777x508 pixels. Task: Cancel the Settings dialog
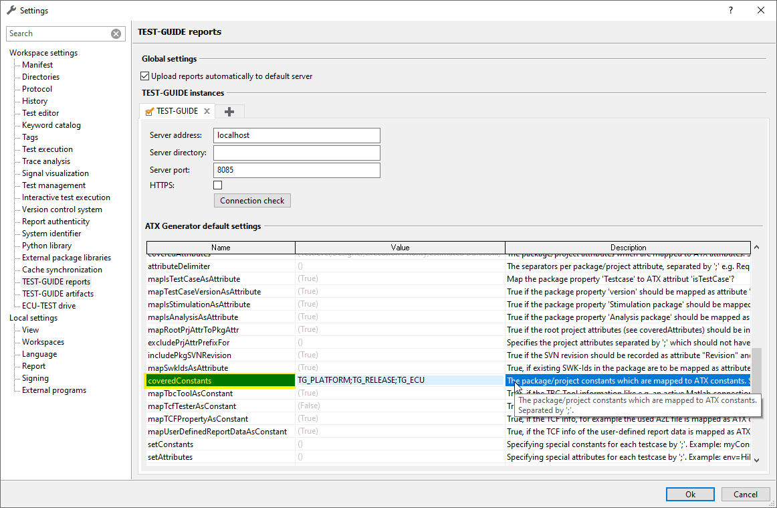(x=745, y=495)
